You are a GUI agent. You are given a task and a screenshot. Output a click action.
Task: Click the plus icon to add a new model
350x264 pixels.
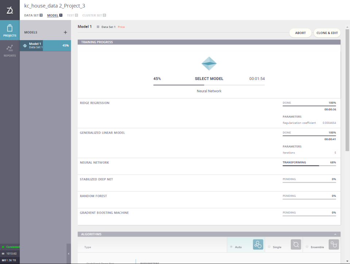tap(65, 32)
